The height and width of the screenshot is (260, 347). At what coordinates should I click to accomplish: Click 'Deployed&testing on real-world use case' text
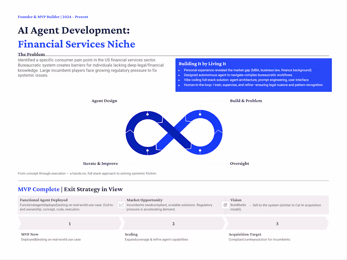pos(51,240)
